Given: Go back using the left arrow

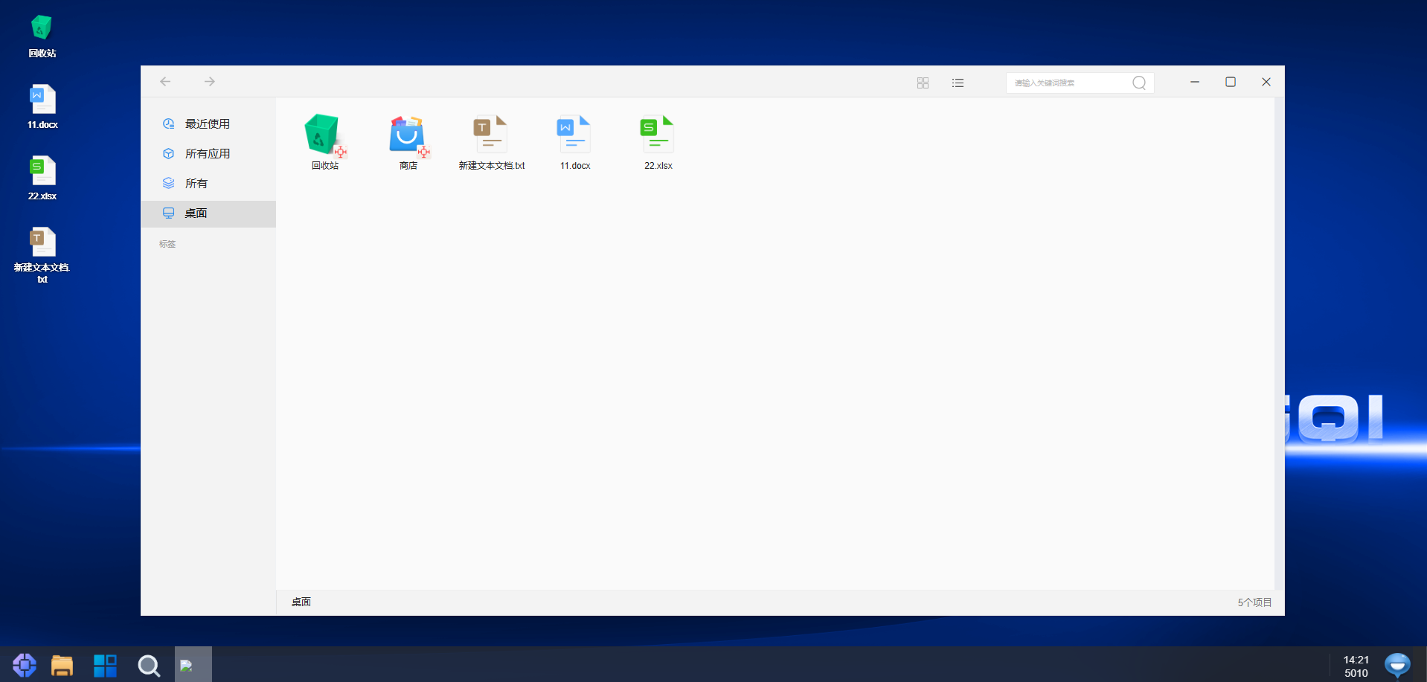Looking at the screenshot, I should point(165,82).
